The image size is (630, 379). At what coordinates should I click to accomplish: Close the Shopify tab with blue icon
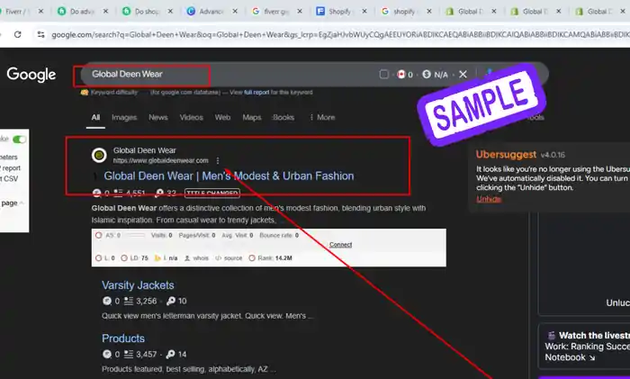364,12
